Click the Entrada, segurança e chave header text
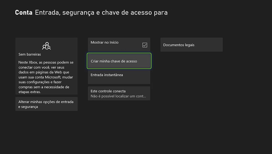 101,13
